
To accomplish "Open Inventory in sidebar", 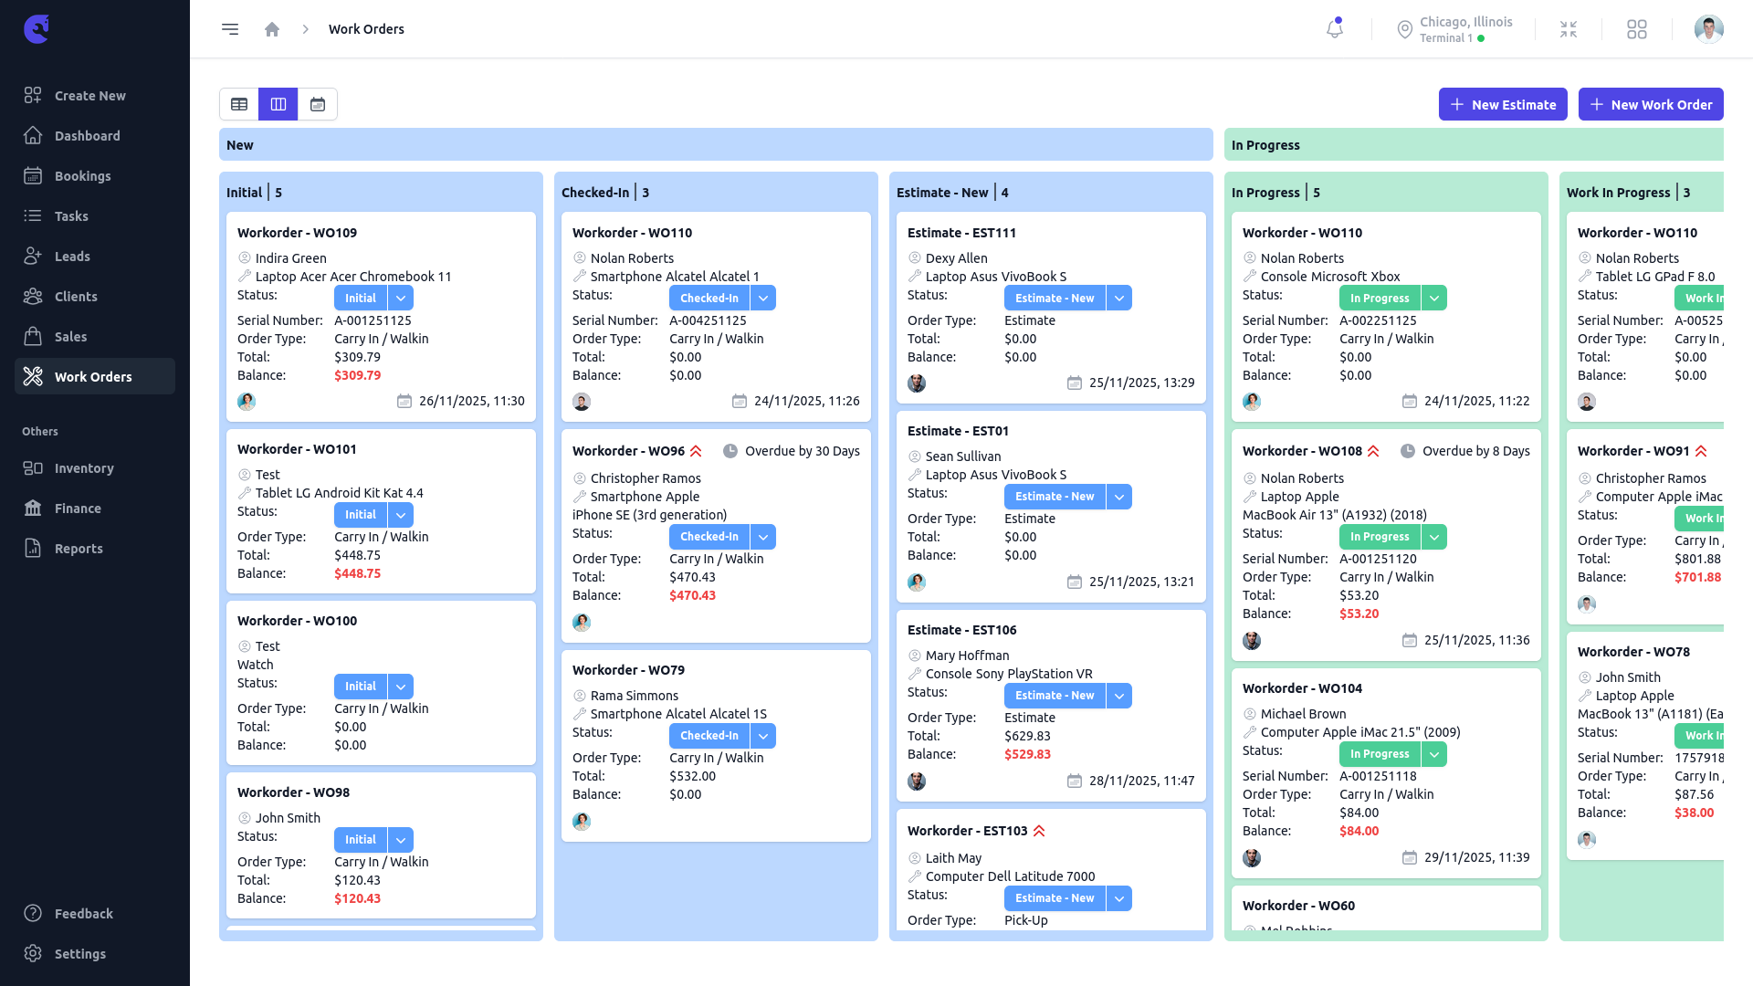I will pos(84,468).
